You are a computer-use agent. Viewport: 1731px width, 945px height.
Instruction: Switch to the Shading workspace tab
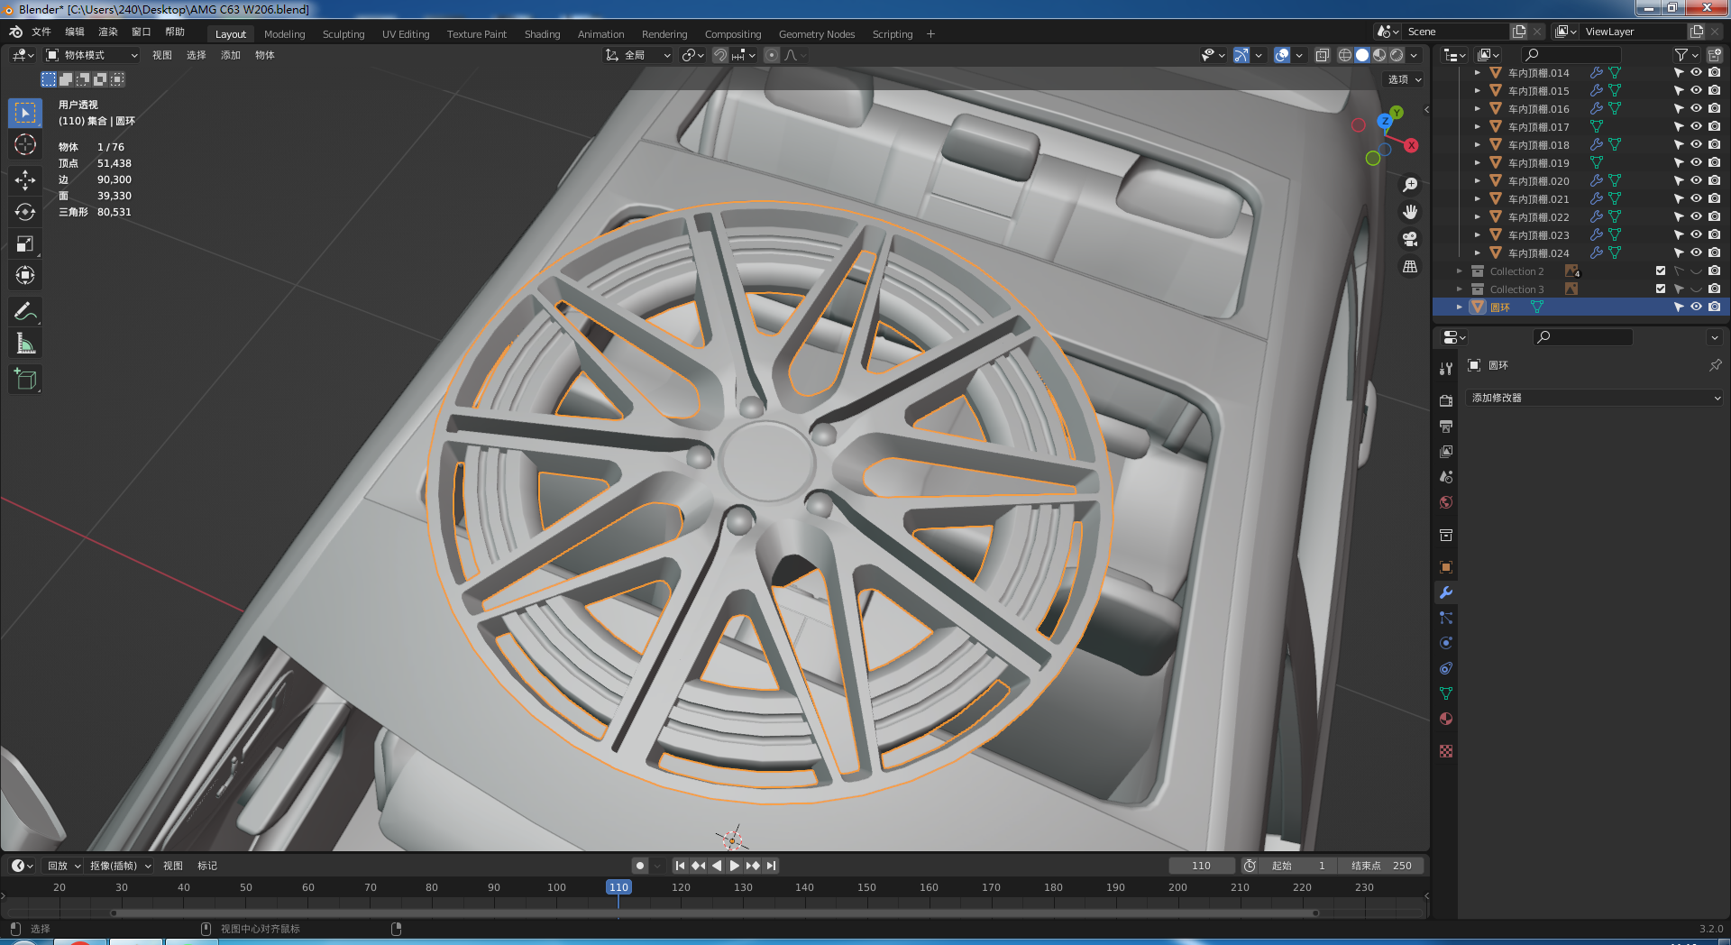point(542,34)
